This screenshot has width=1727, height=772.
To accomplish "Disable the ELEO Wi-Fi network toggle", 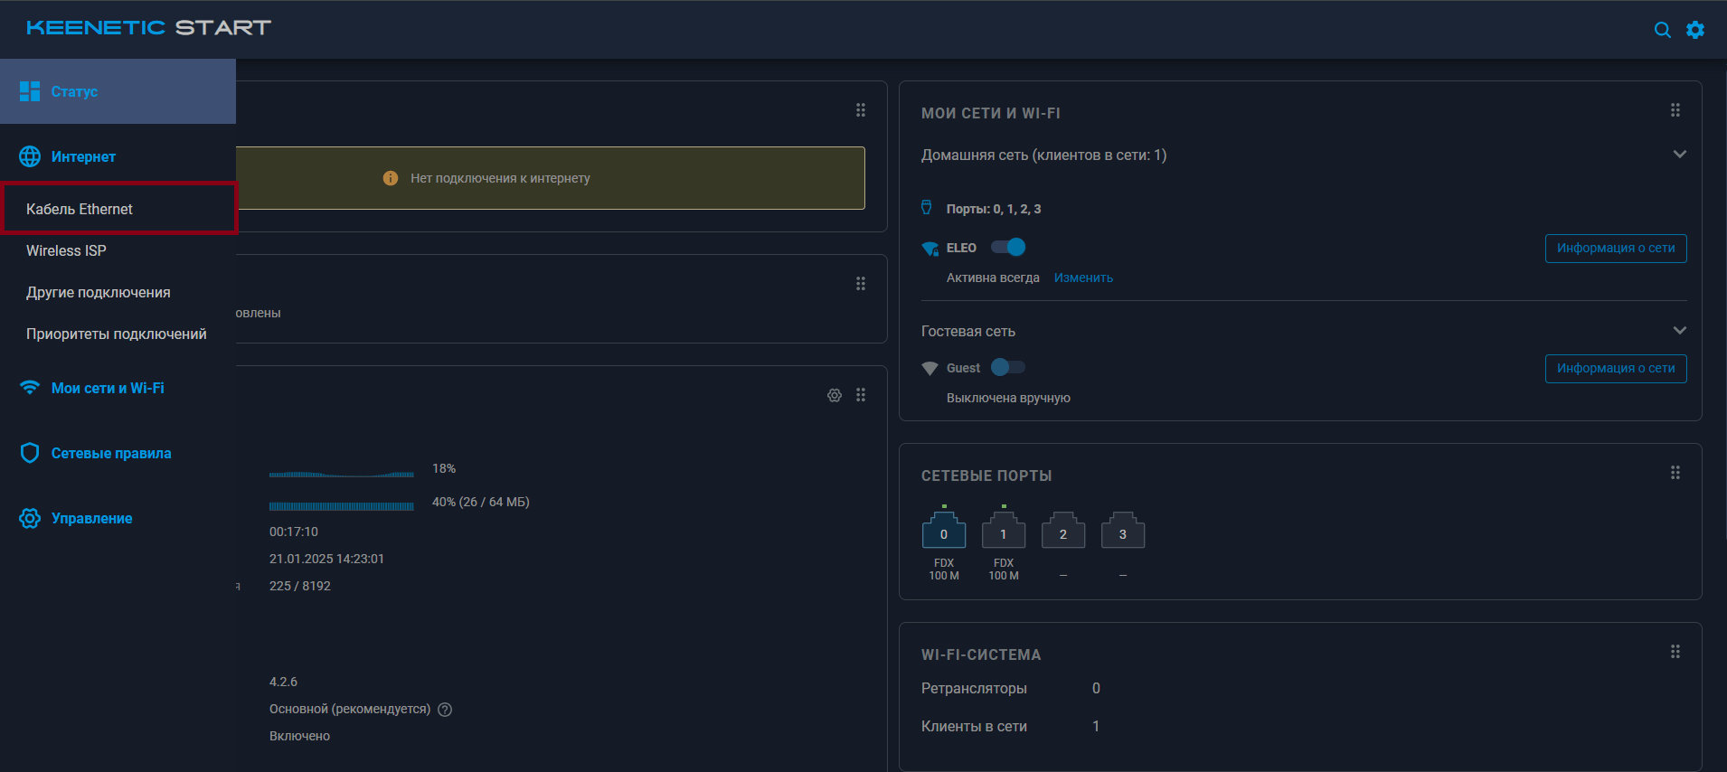I will tap(1008, 247).
